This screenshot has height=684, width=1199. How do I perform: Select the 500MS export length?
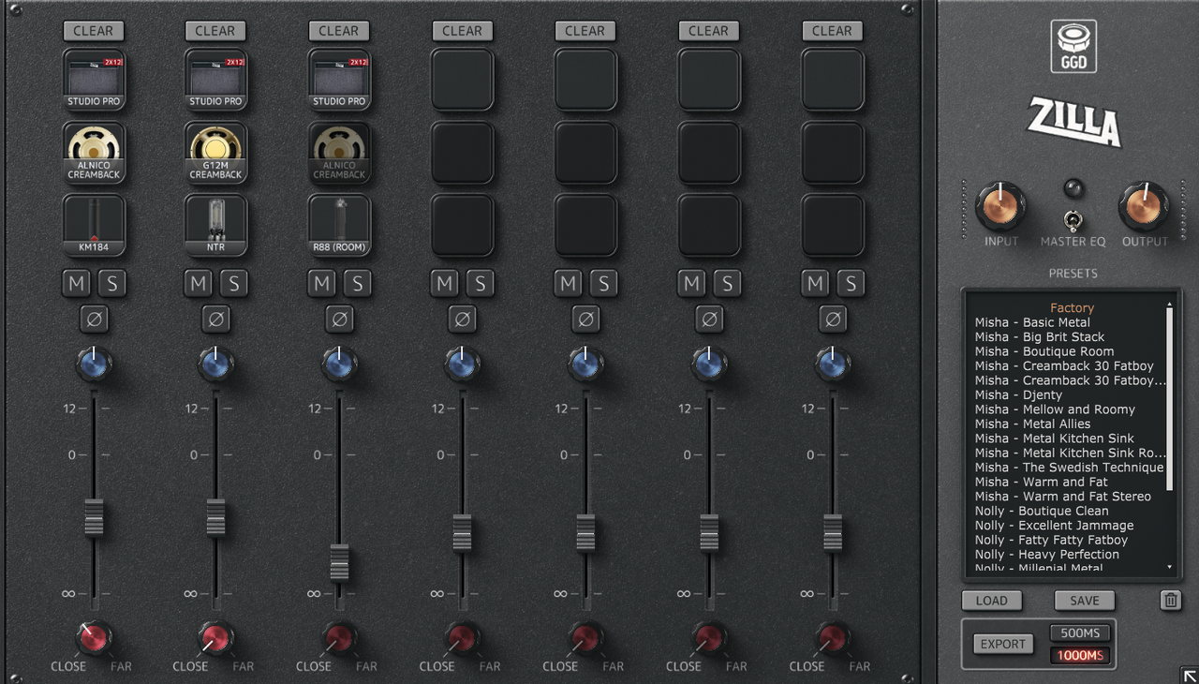[1080, 633]
